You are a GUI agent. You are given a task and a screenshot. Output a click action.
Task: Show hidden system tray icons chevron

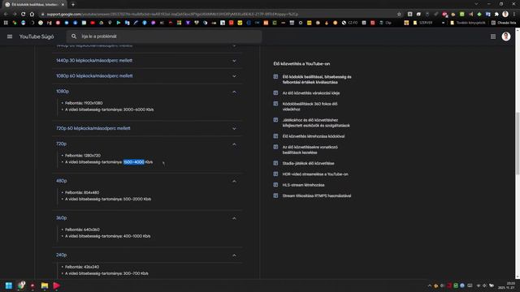[430, 286]
